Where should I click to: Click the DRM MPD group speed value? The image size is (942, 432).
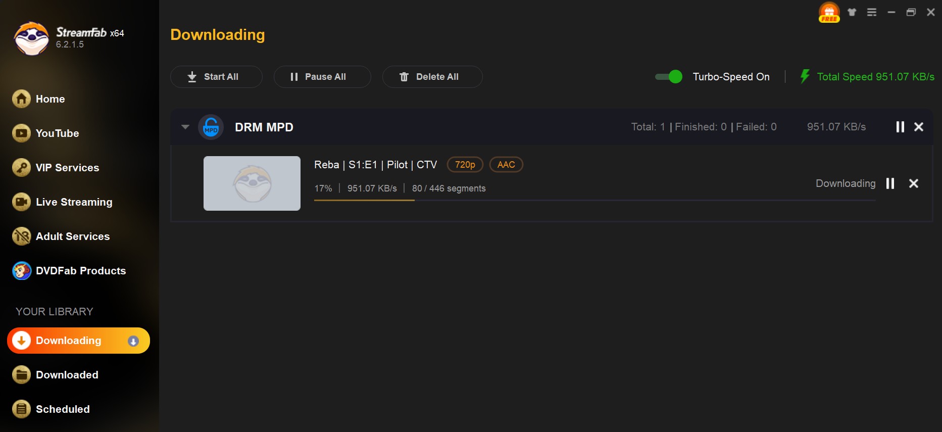[x=836, y=127]
